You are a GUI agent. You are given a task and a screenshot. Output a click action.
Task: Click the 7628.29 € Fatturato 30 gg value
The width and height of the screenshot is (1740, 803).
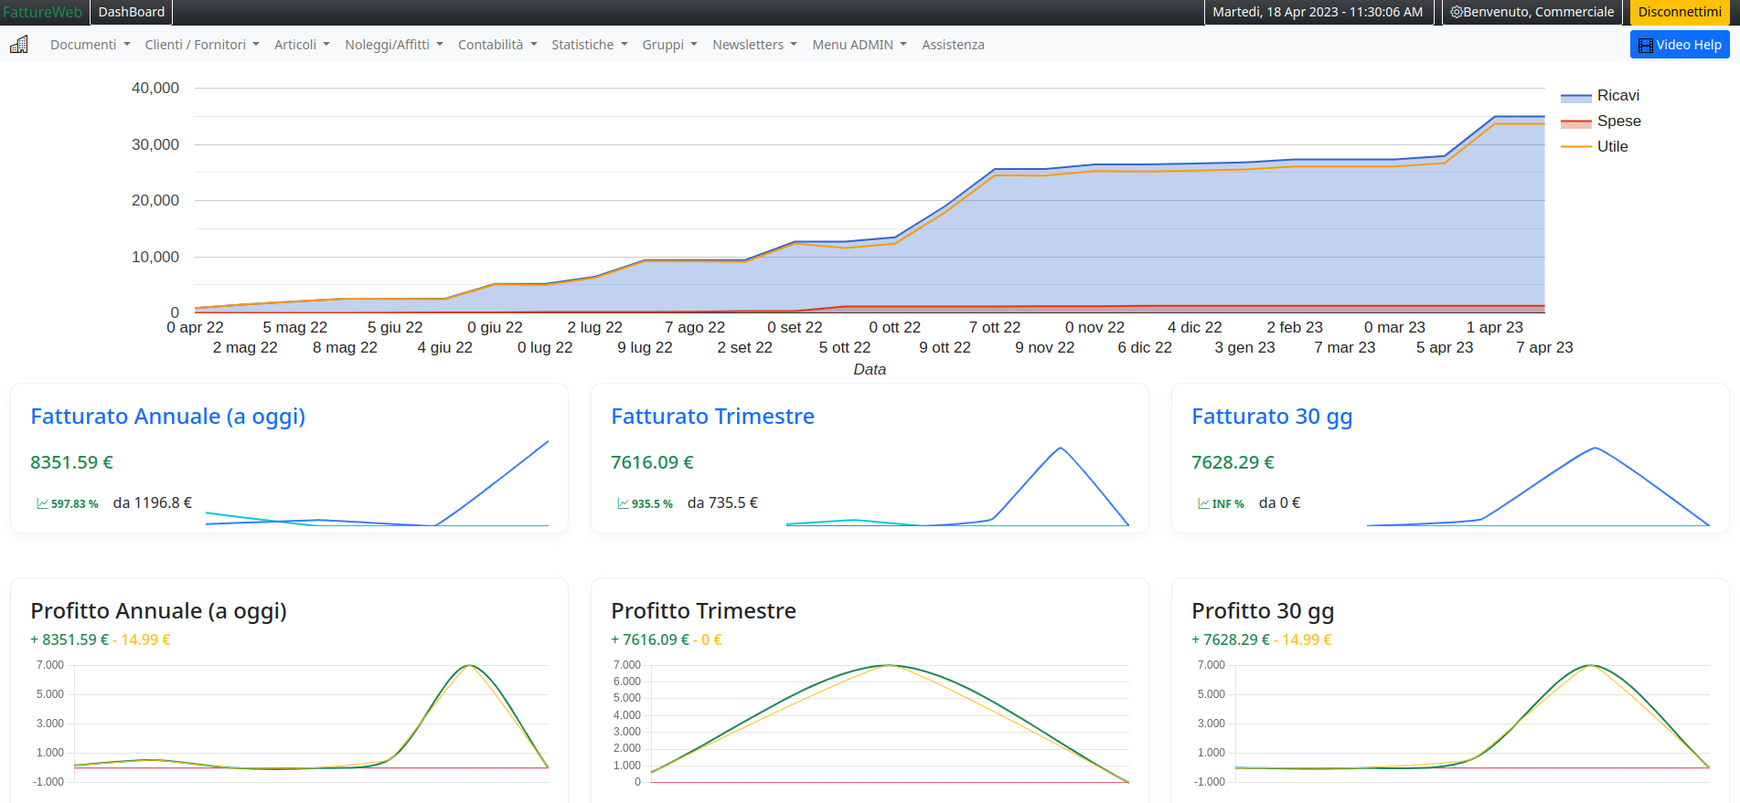coord(1233,462)
